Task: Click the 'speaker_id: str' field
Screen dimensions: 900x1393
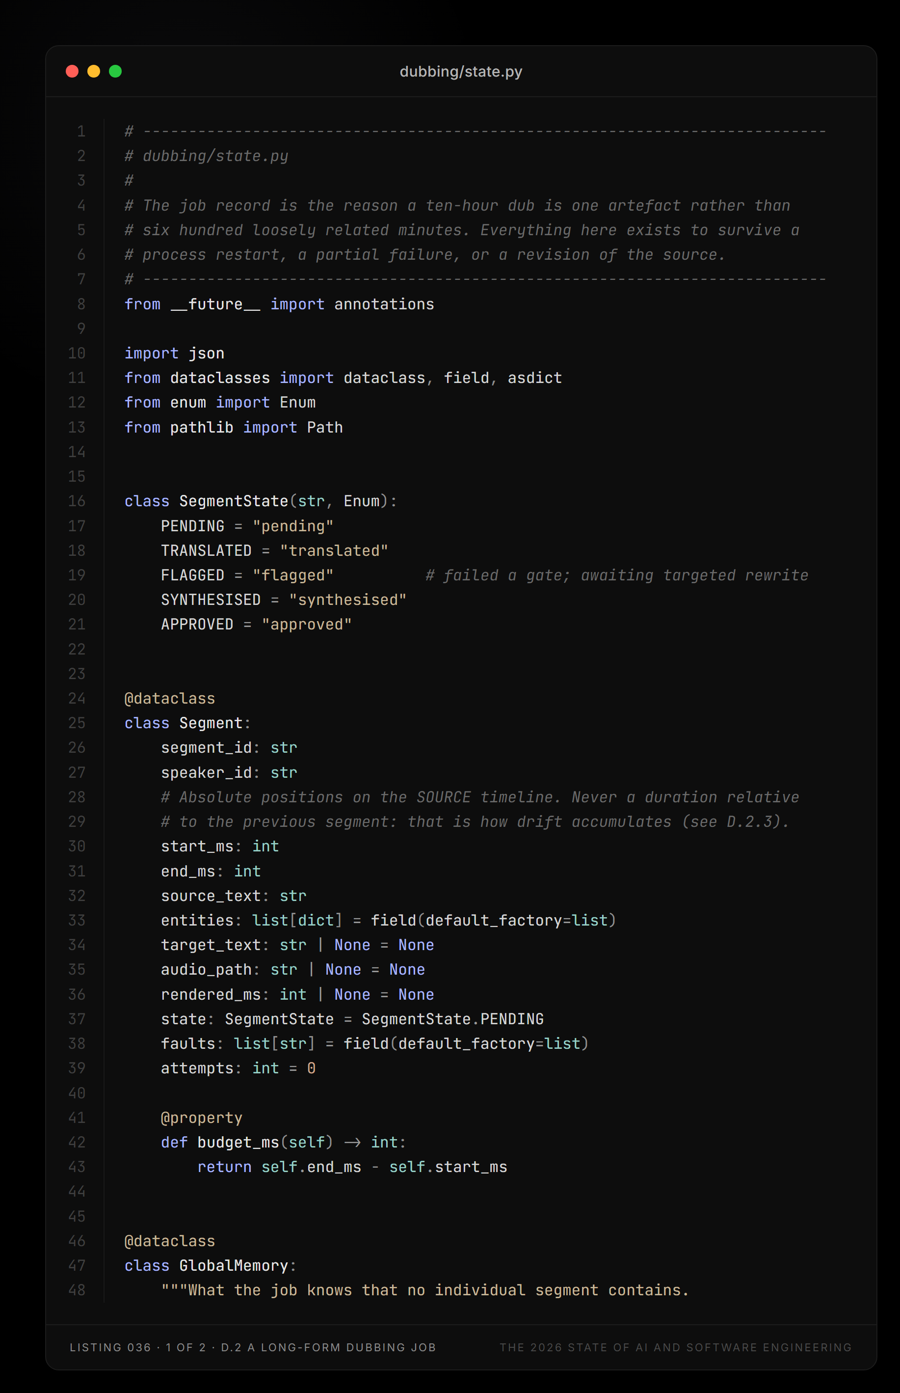Action: (x=229, y=772)
